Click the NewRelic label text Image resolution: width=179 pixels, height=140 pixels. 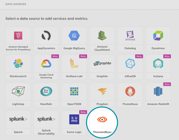coord(46,104)
